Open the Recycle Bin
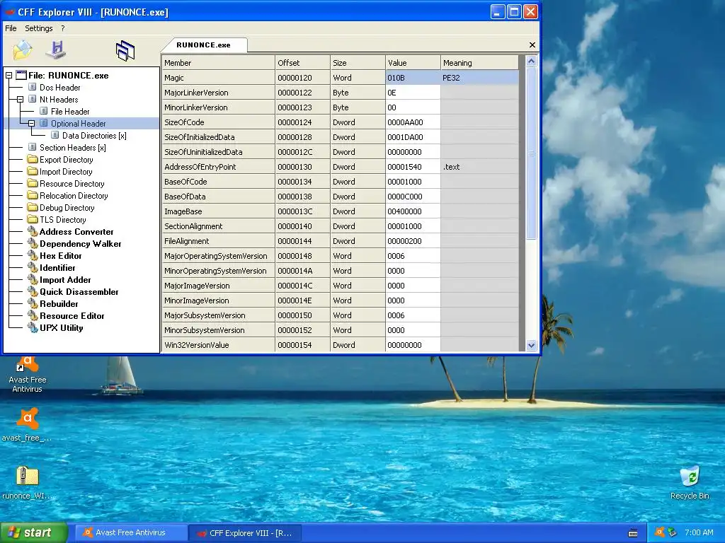Screen dimensions: 725x543 [690, 482]
